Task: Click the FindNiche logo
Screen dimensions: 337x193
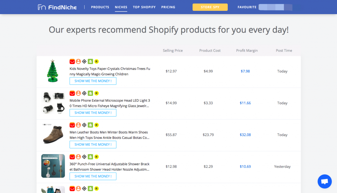Action: click(57, 7)
